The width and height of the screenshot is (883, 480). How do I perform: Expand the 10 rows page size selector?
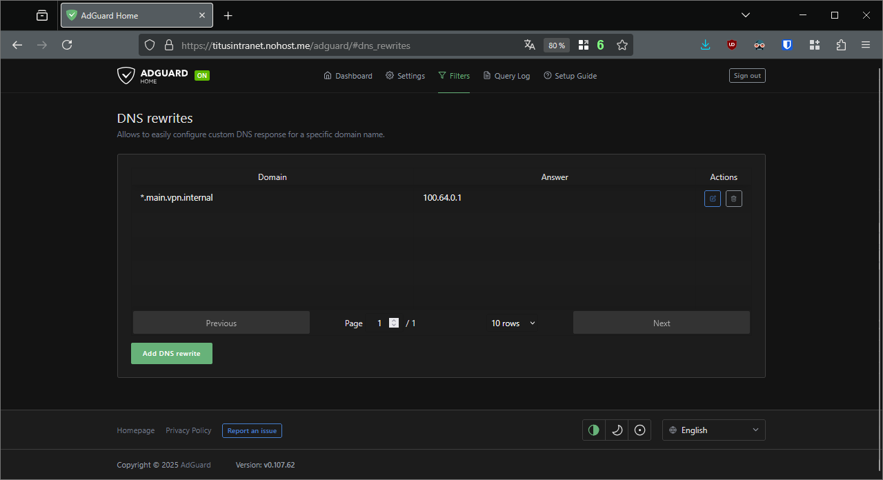[x=513, y=323]
